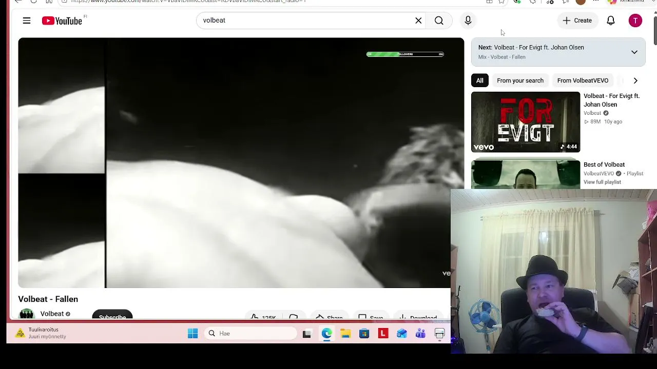Open the printer app on taskbar
Image resolution: width=657 pixels, height=369 pixels.
pos(439,334)
